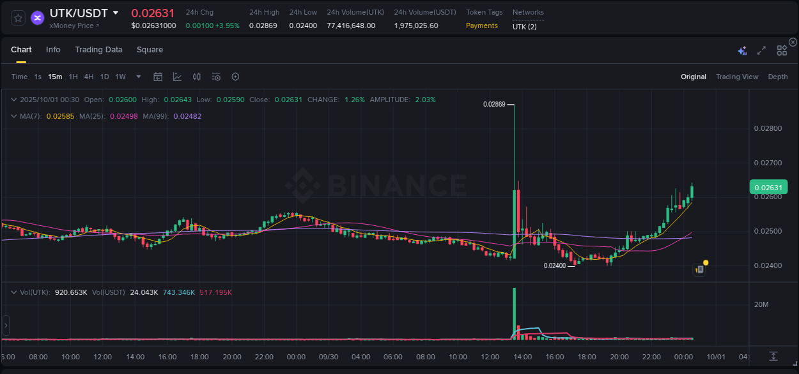Open the technical indicator line-chart icon

177,77
